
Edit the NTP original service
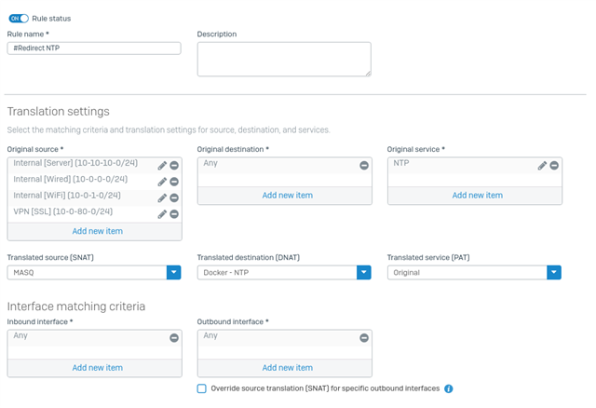(x=542, y=166)
